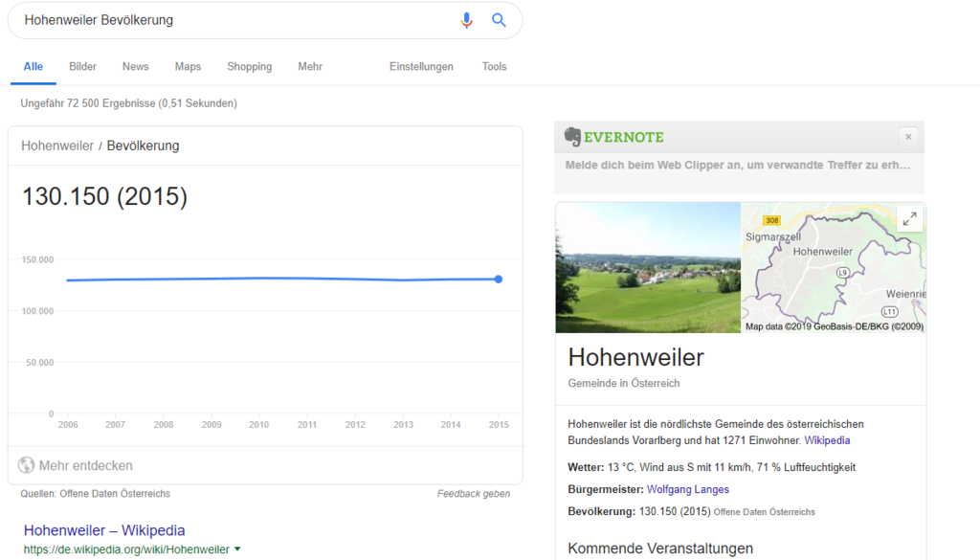Switch to the Bilder tab
This screenshot has width=980, height=560.
coord(83,67)
